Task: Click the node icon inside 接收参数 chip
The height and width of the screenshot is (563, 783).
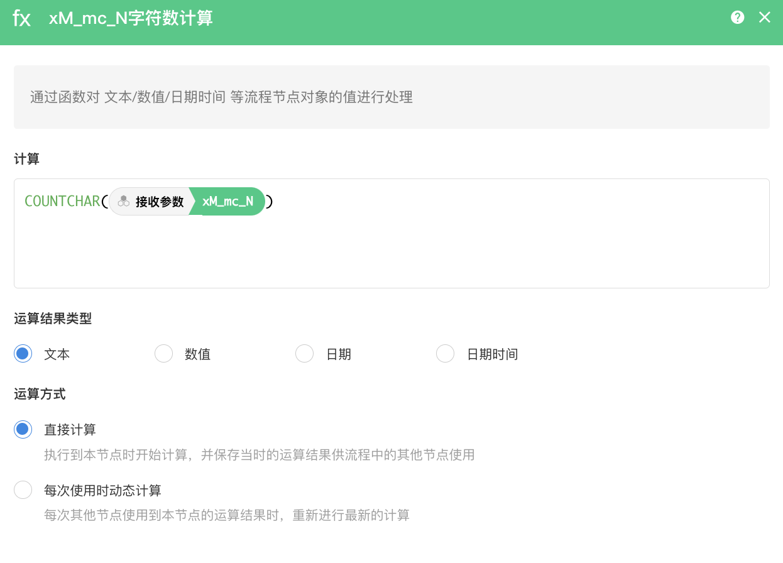Action: tap(124, 201)
